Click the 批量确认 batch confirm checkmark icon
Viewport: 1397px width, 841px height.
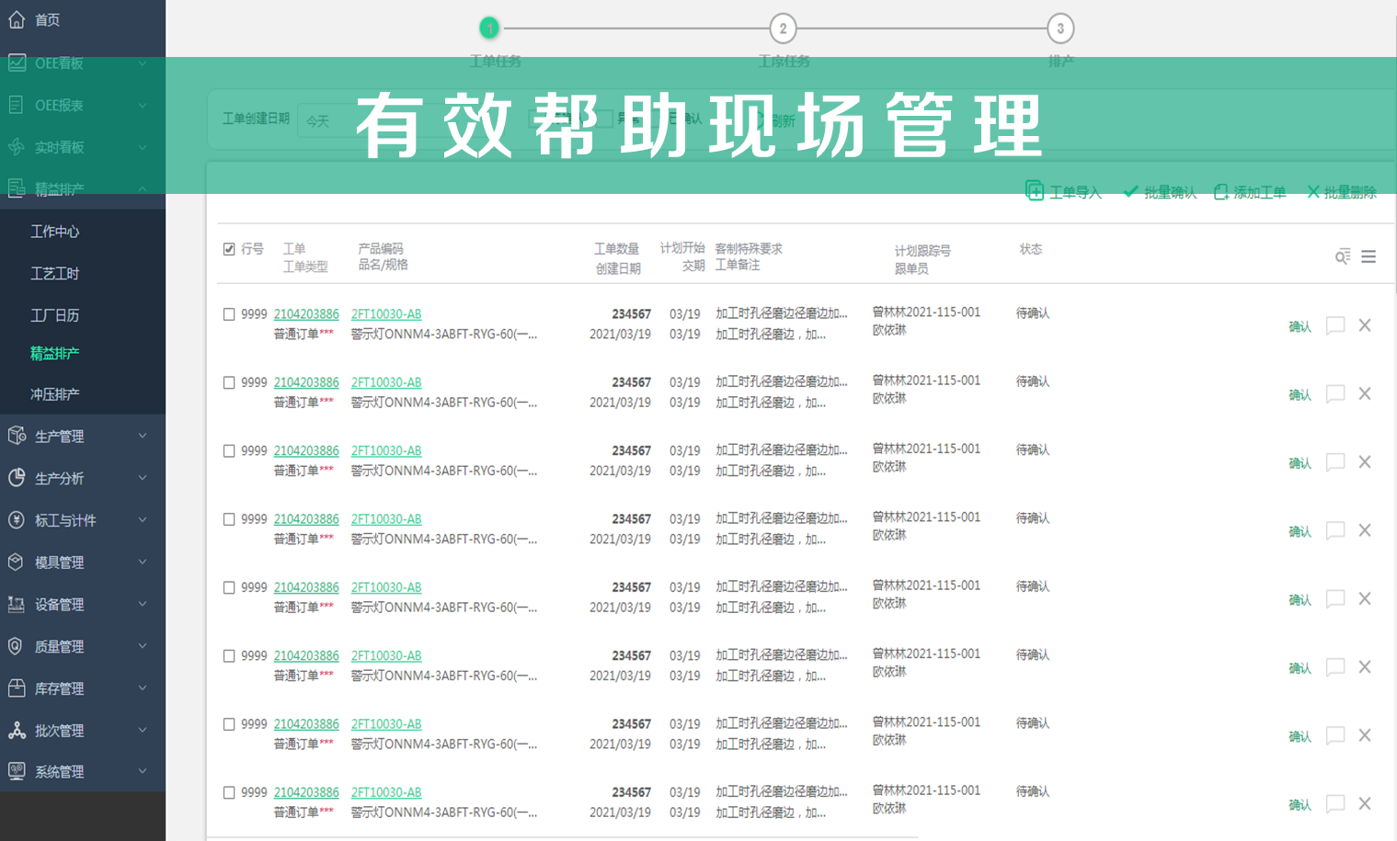tap(1130, 191)
